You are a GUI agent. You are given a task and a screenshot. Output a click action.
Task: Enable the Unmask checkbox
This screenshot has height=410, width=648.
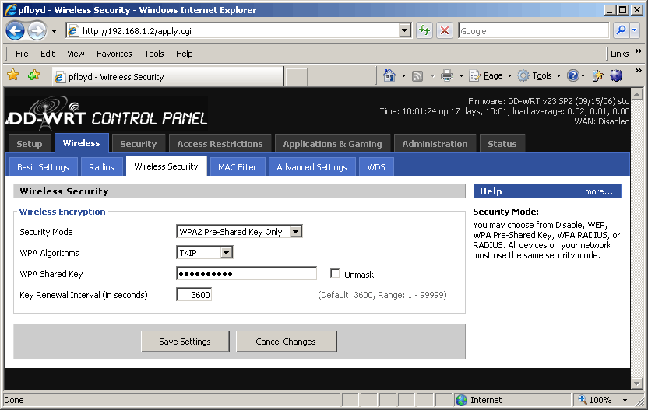coord(335,273)
